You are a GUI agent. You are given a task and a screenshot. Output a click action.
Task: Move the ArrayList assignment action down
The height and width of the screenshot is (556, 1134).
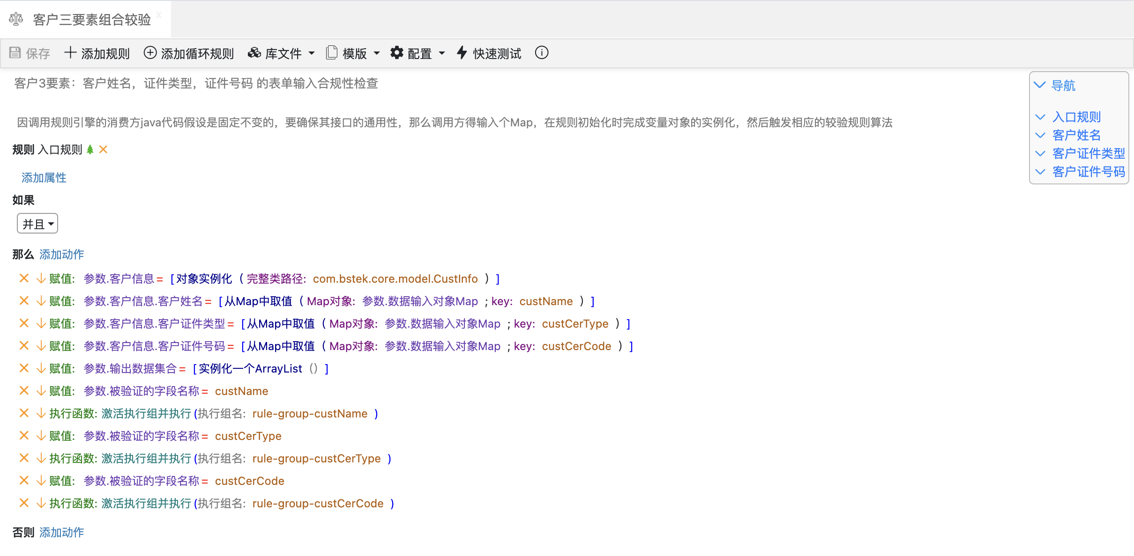(x=41, y=368)
